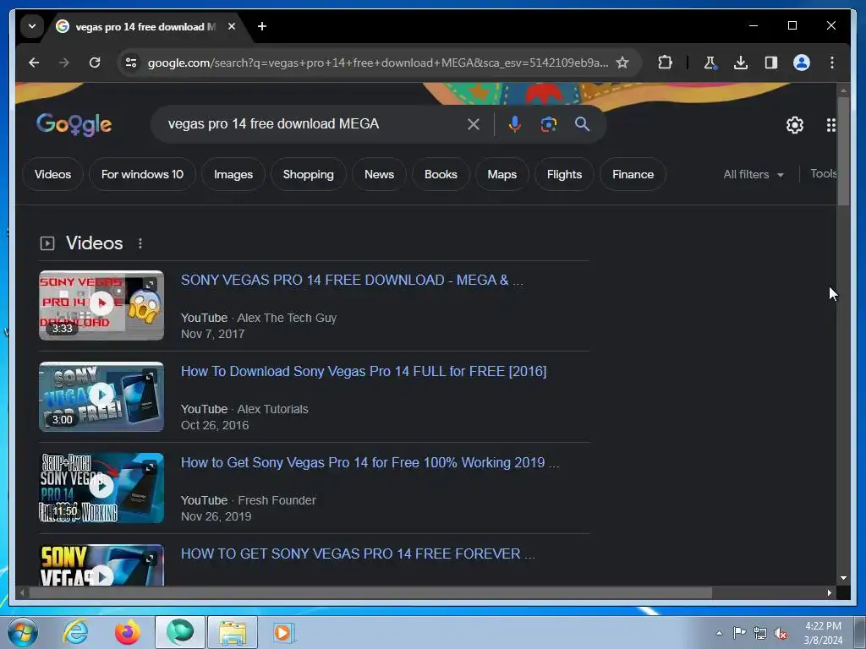Open the Extensions puzzle icon

point(665,63)
